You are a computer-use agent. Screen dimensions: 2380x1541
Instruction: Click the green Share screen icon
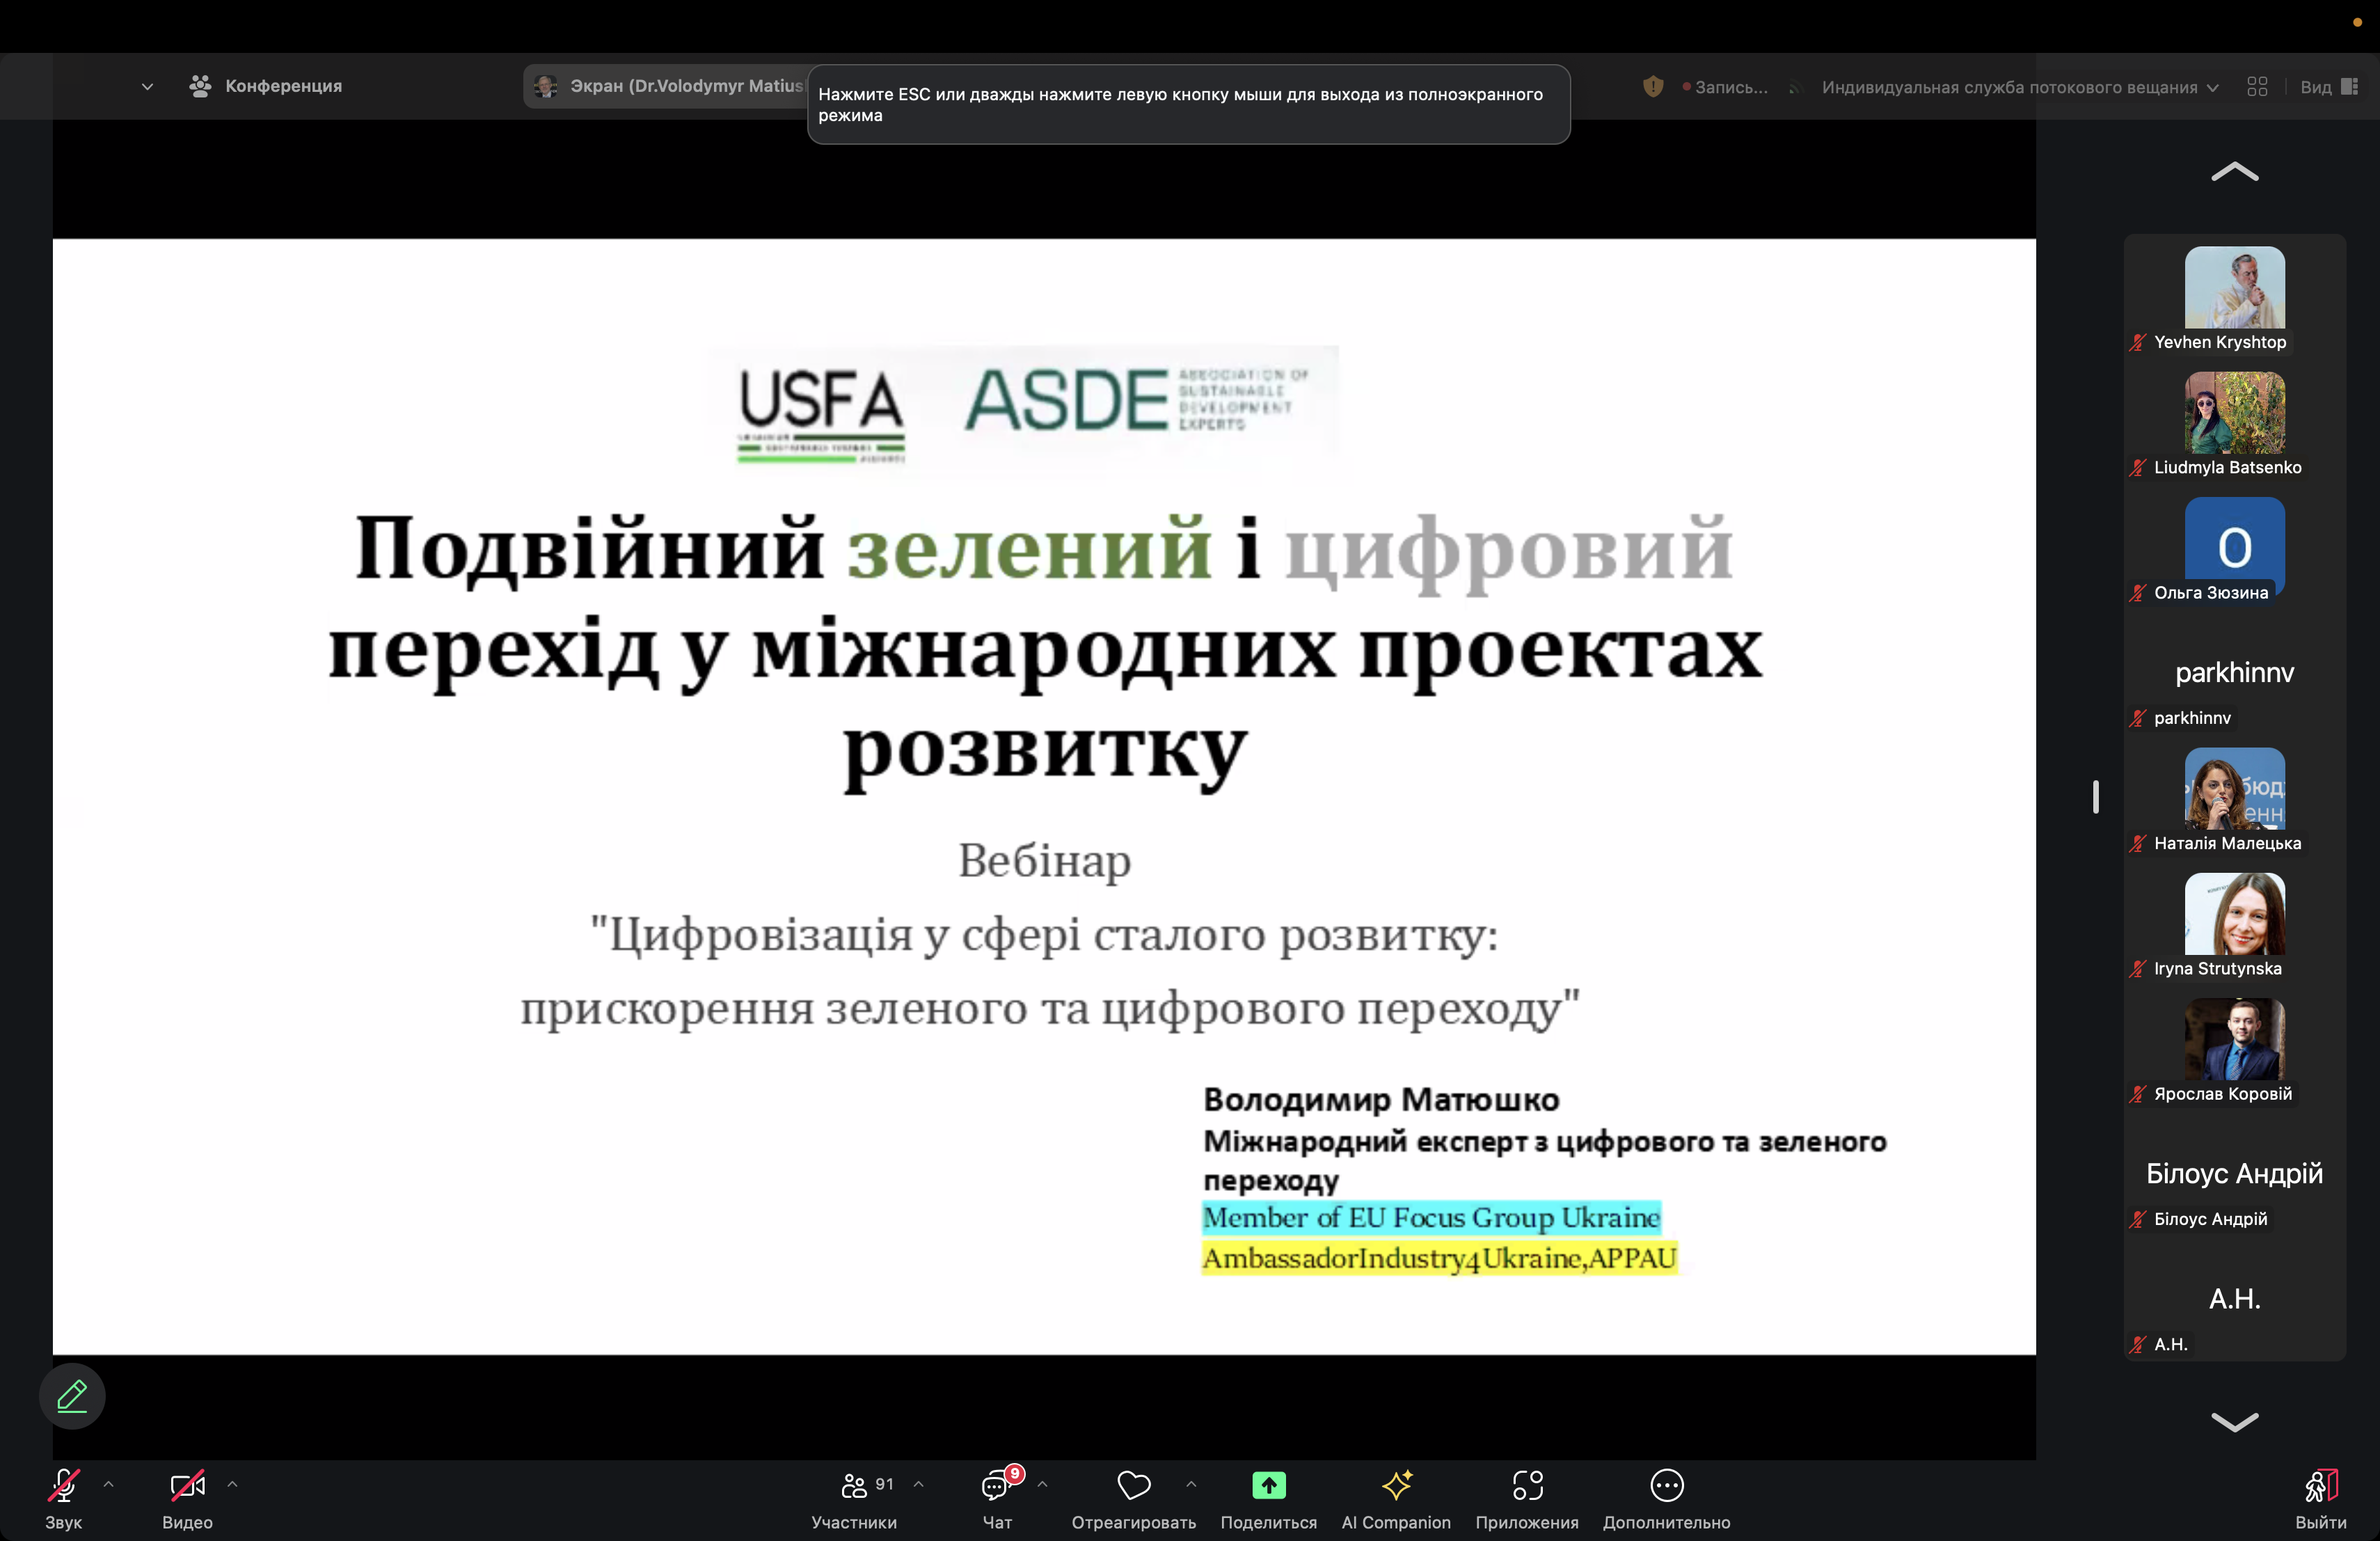[x=1268, y=1485]
